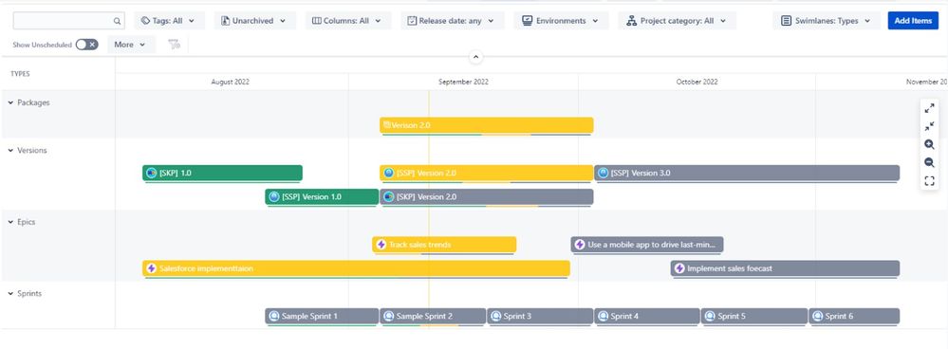The image size is (948, 349).
Task: Select the [SSP] Version 2.0 bar
Action: (x=487, y=173)
